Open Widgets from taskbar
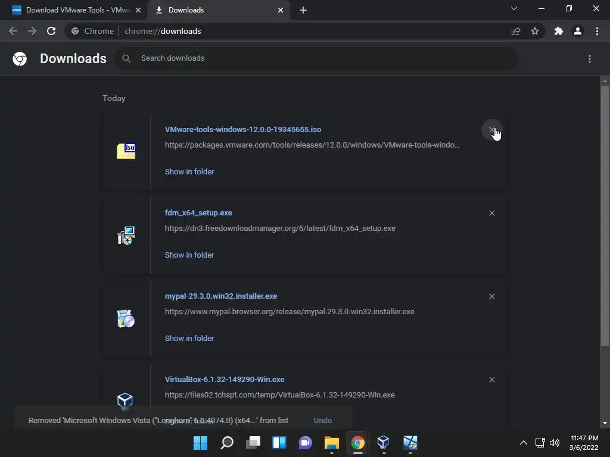 [279, 443]
